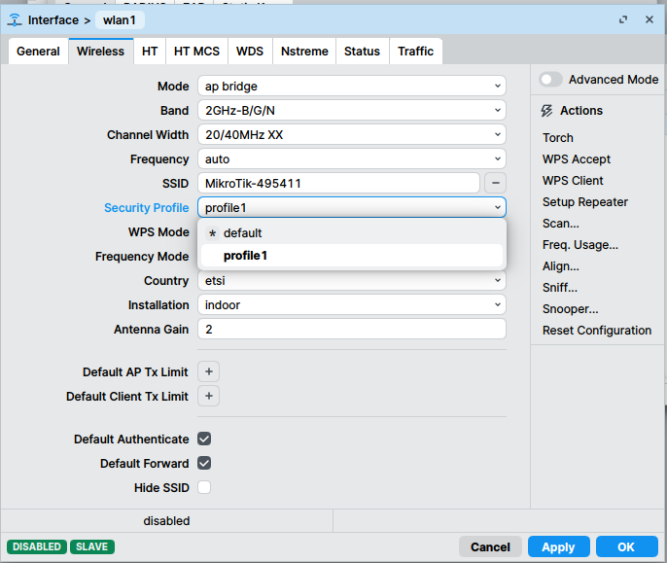Image resolution: width=667 pixels, height=563 pixels.
Task: Toggle Advanced Mode switch
Action: tap(551, 80)
